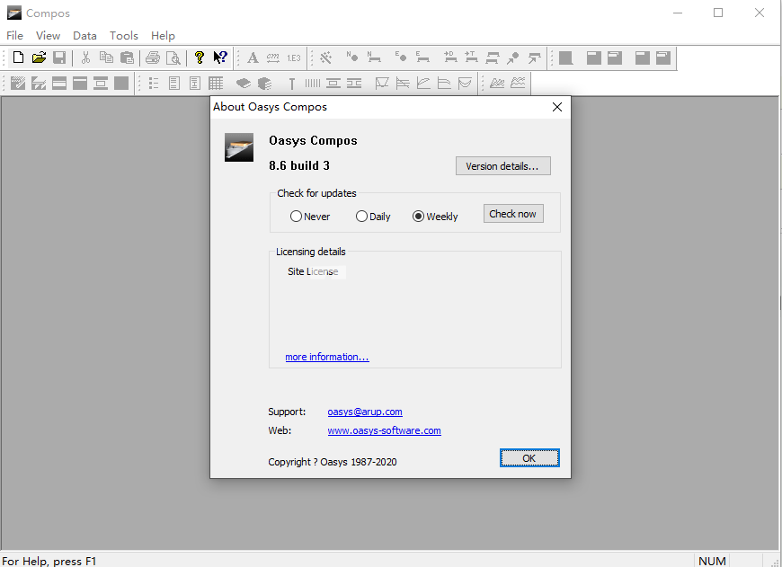Click the N with beam toolbar icon
The image size is (782, 567).
pos(374,58)
